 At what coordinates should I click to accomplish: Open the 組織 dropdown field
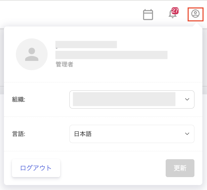pyautogui.click(x=132, y=99)
